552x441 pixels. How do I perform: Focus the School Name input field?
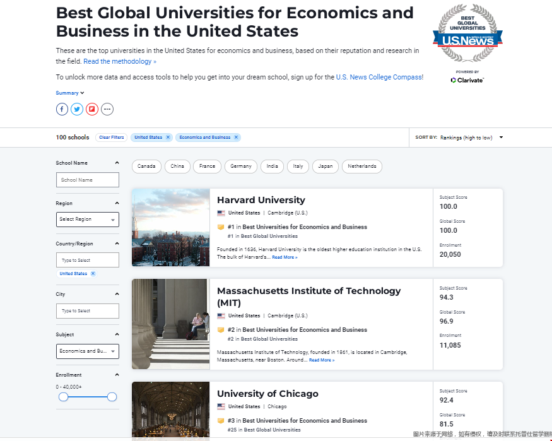click(88, 180)
